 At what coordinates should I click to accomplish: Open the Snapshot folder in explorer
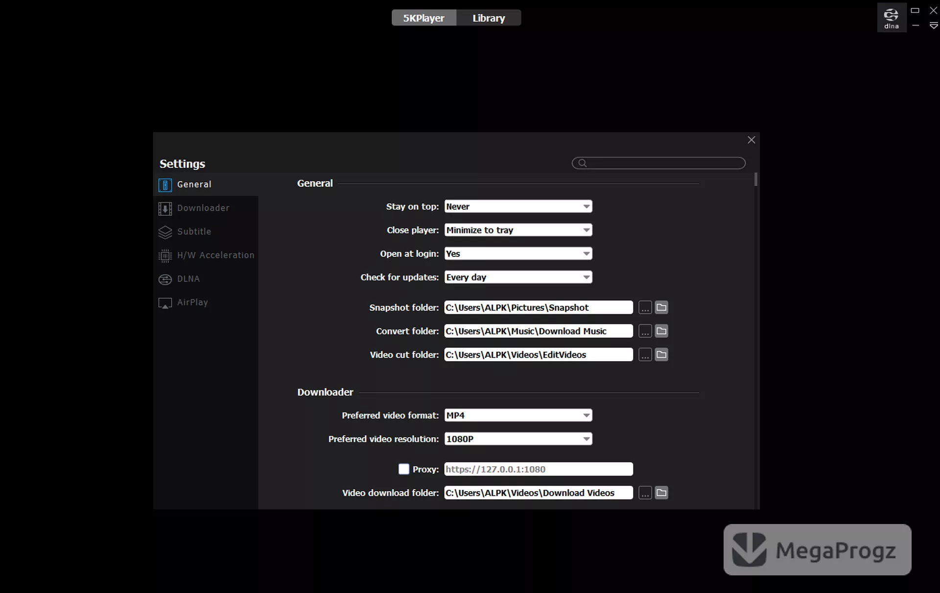coord(661,307)
